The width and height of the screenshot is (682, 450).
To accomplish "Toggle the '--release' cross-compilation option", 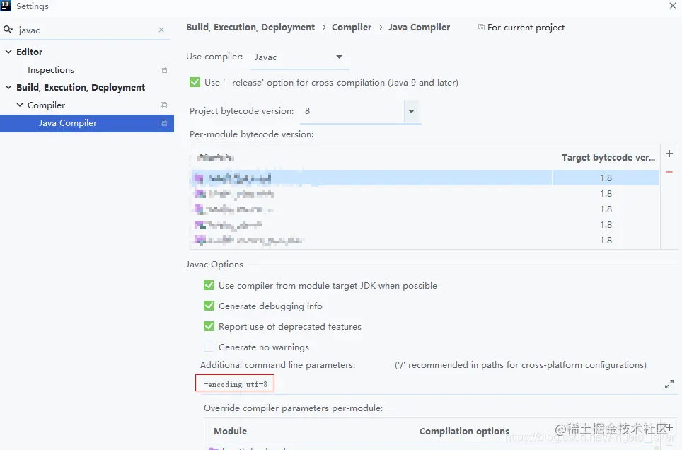I will (x=195, y=82).
